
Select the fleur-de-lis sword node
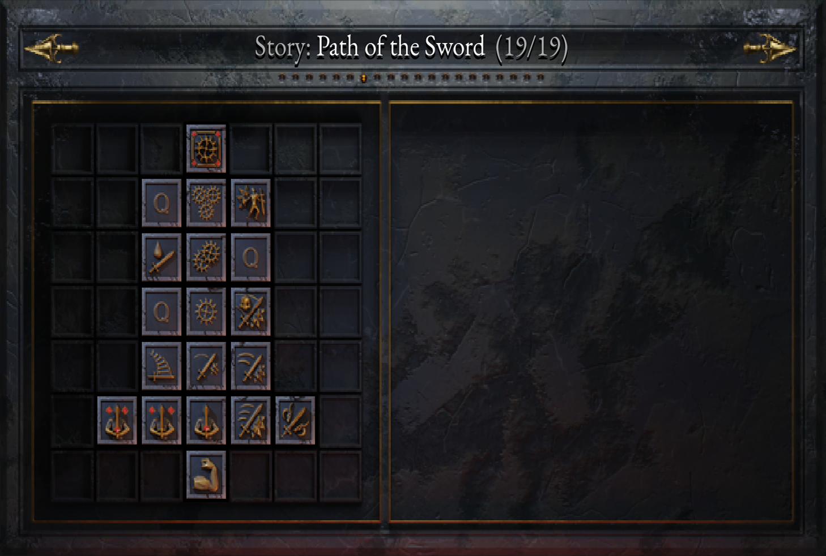295,420
